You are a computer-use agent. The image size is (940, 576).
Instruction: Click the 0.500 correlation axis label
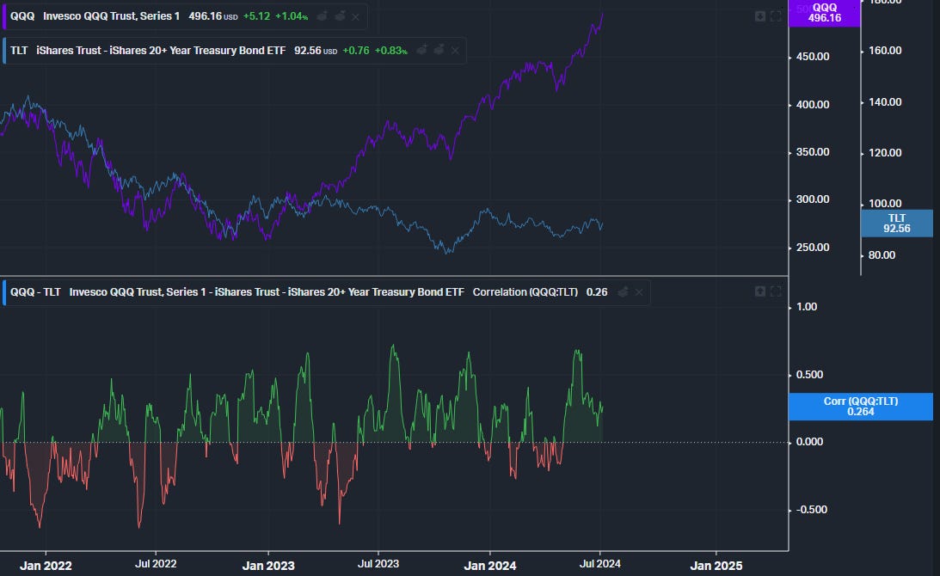point(809,374)
